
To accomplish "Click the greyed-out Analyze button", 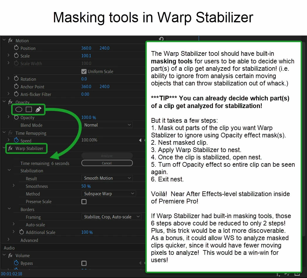I will pyautogui.click(x=107, y=156).
